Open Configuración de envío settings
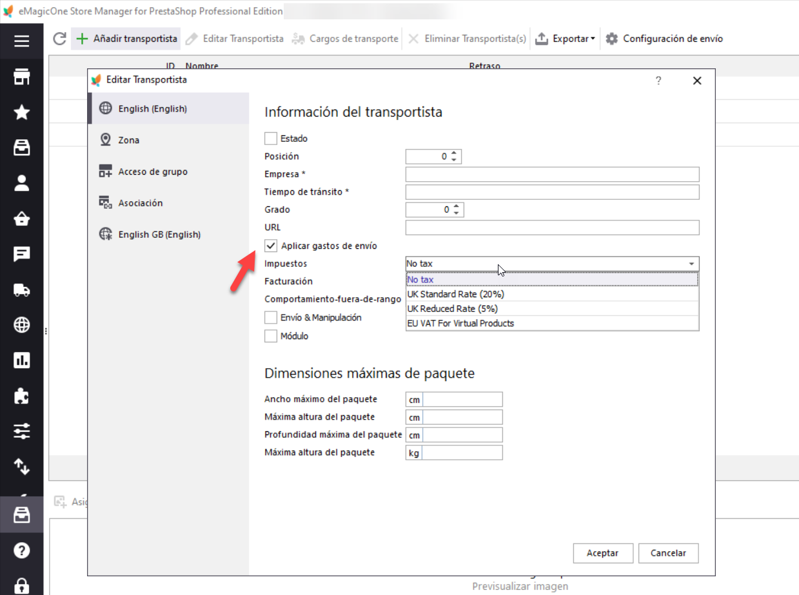Screen dimensions: 799x595 point(664,39)
